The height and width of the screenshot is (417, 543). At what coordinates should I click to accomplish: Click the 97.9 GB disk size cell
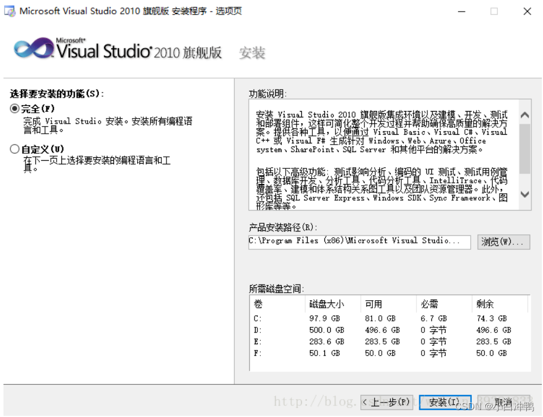[x=324, y=318]
